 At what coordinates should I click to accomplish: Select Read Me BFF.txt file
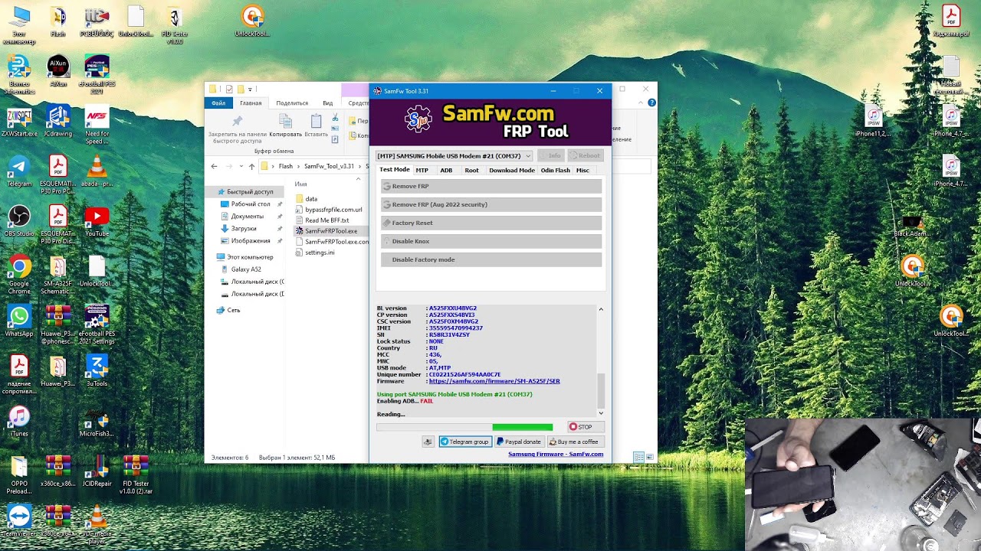(322, 220)
